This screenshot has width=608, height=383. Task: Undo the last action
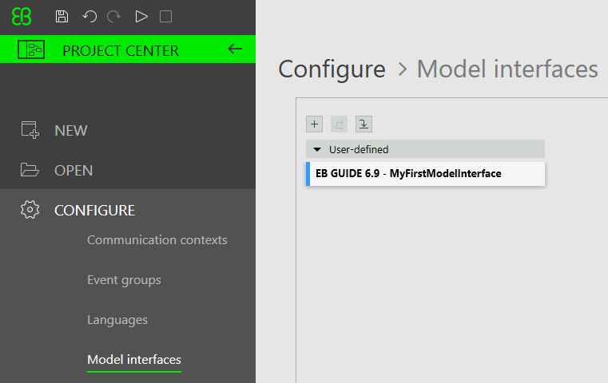pyautogui.click(x=89, y=17)
